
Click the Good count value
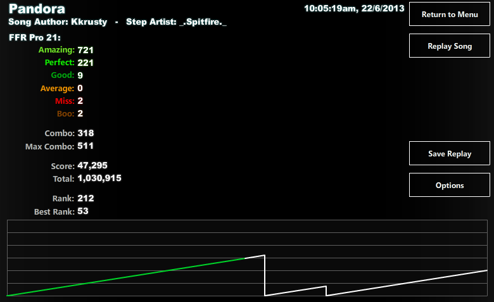pyautogui.click(x=80, y=75)
